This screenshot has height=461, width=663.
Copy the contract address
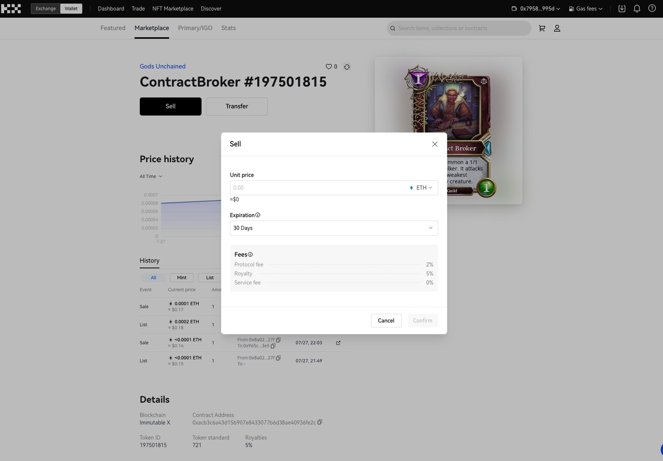tap(320, 422)
